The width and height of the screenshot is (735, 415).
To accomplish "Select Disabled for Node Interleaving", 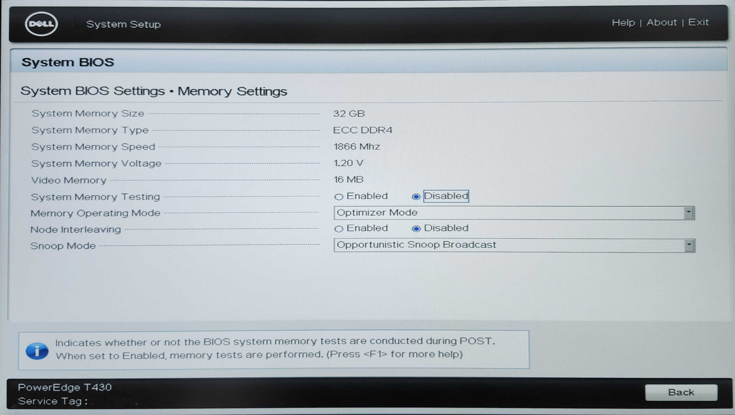I will [x=416, y=228].
